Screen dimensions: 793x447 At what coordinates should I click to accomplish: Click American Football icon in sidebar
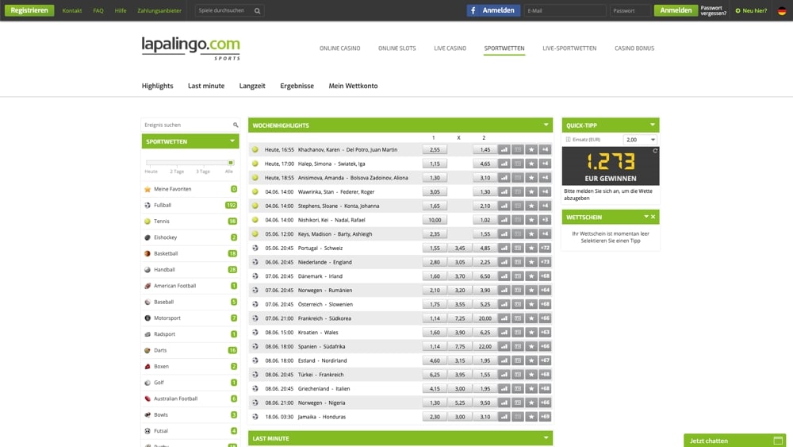[147, 286]
